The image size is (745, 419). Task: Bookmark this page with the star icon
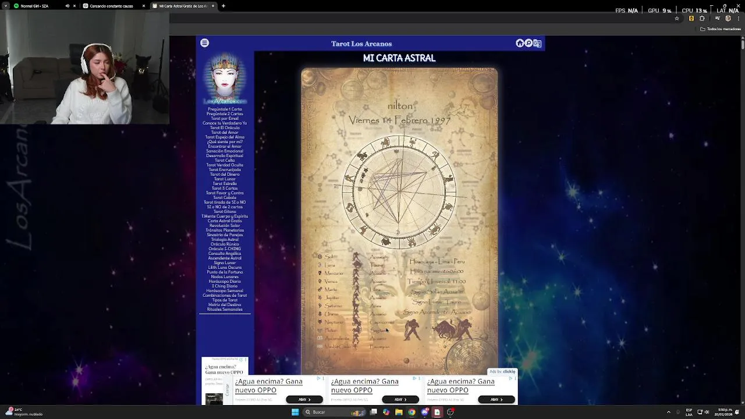click(x=676, y=18)
